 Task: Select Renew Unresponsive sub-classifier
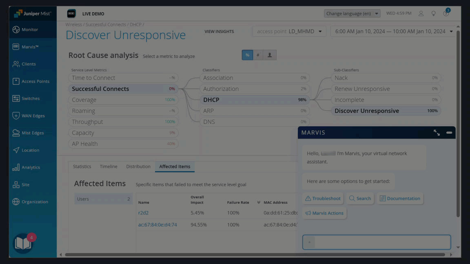pos(386,89)
